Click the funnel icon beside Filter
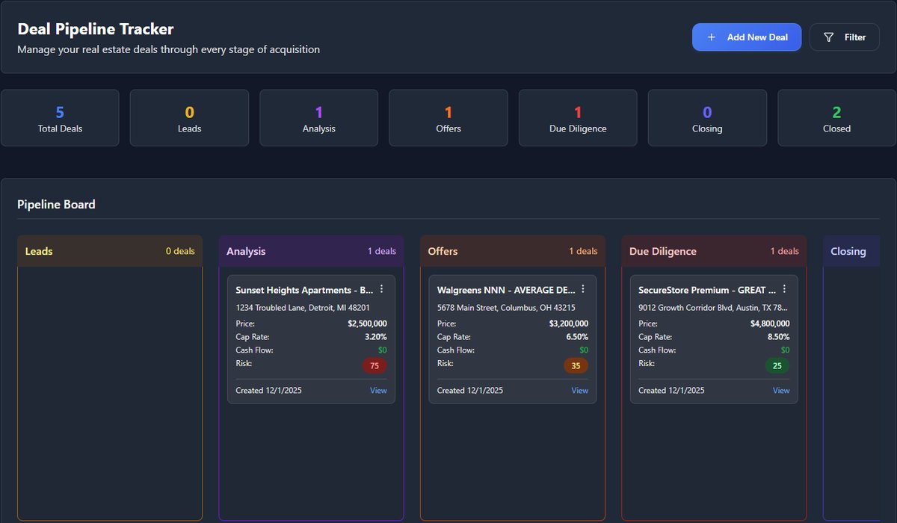 click(x=828, y=37)
